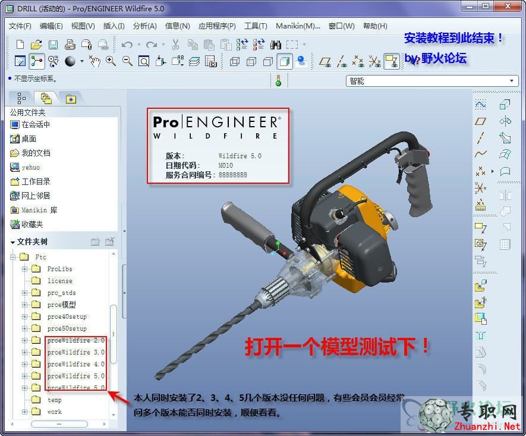Click the mirror tool icon on the right toolbar
This screenshot has height=436, width=526.
505,195
